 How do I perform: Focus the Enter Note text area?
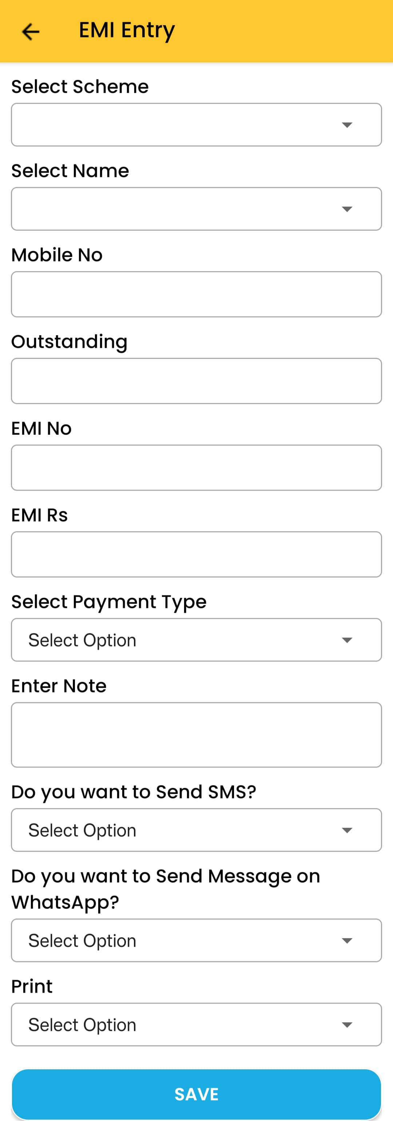(x=196, y=734)
